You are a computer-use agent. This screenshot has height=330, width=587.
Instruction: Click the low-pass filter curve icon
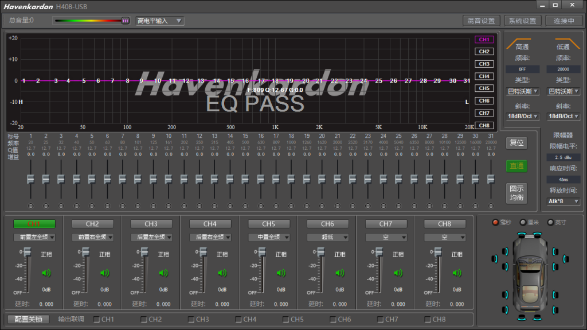coord(567,43)
